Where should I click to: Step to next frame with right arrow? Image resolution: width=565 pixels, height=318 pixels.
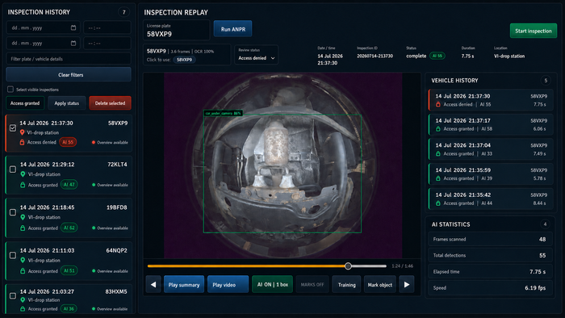coord(407,285)
